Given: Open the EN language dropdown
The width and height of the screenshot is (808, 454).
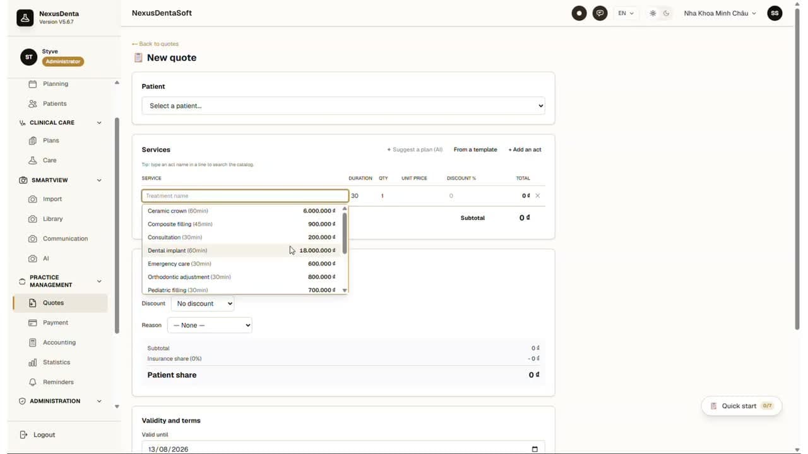Looking at the screenshot, I should point(626,13).
